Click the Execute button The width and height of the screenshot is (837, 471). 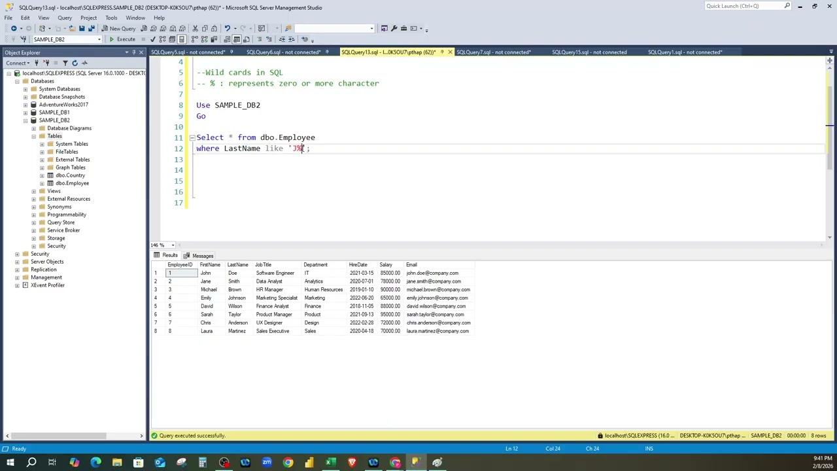[x=122, y=39]
